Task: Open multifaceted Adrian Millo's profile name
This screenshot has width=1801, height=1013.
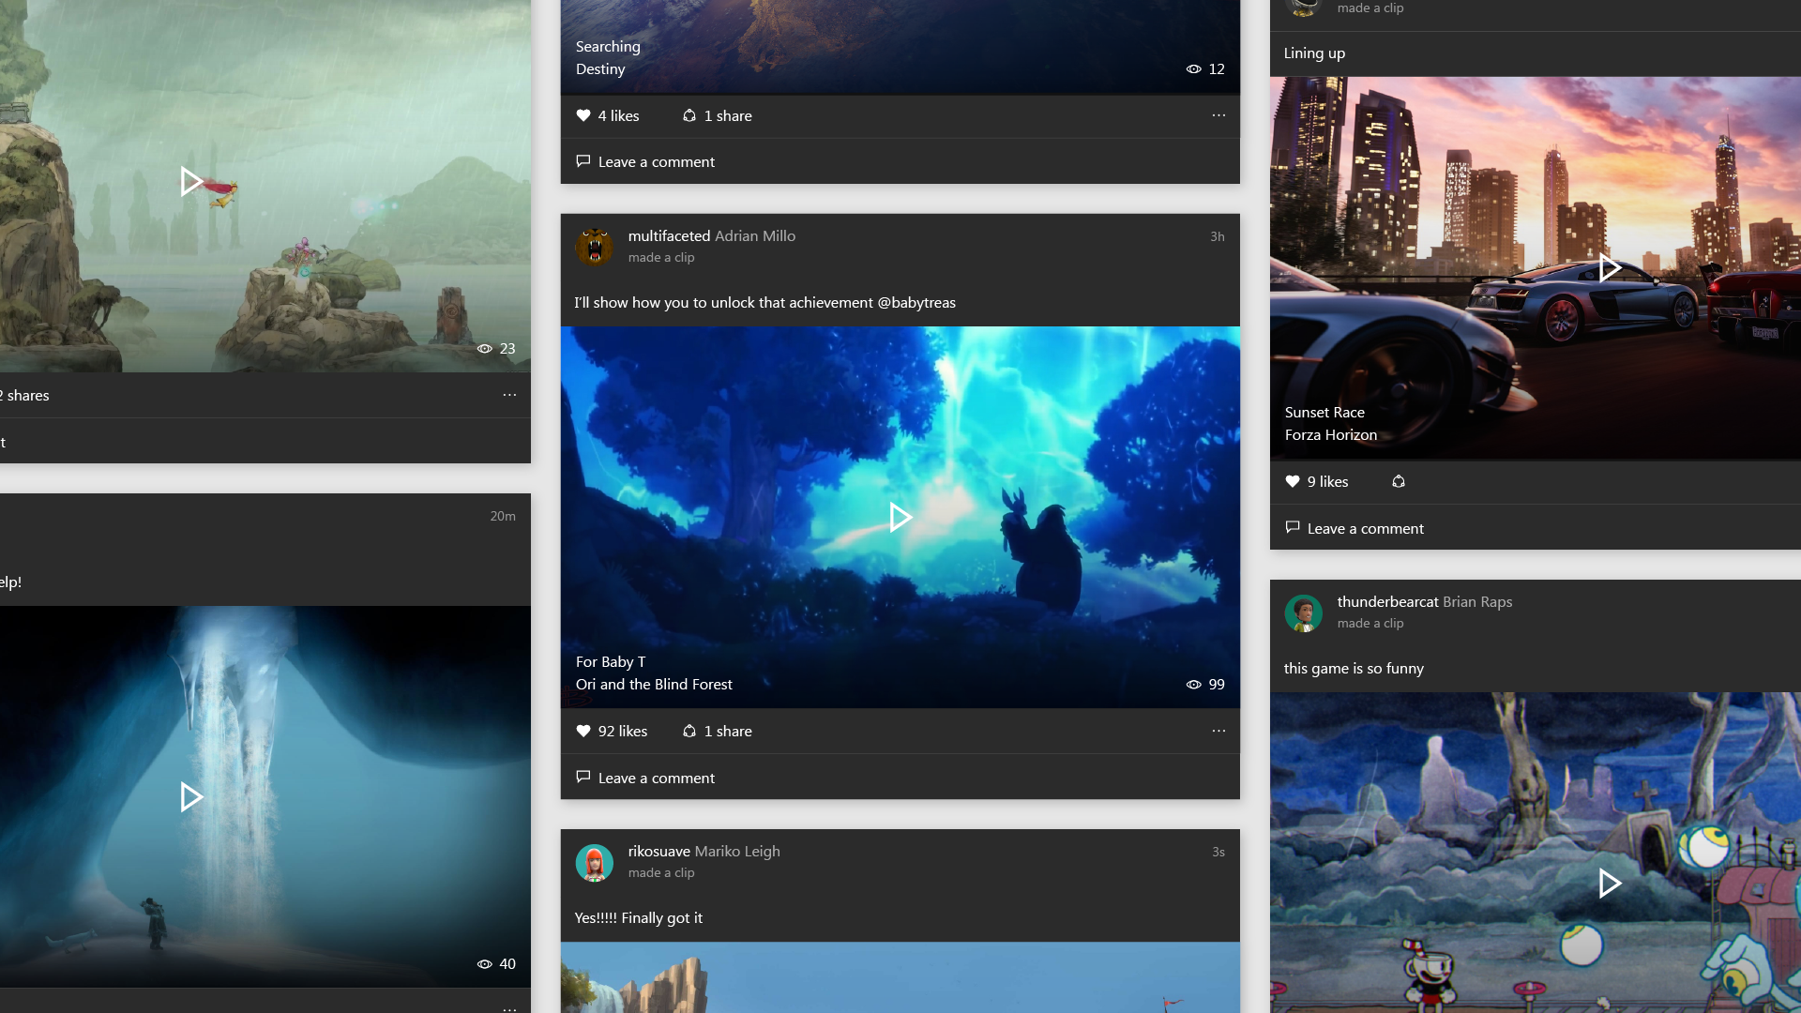Action: [712, 235]
